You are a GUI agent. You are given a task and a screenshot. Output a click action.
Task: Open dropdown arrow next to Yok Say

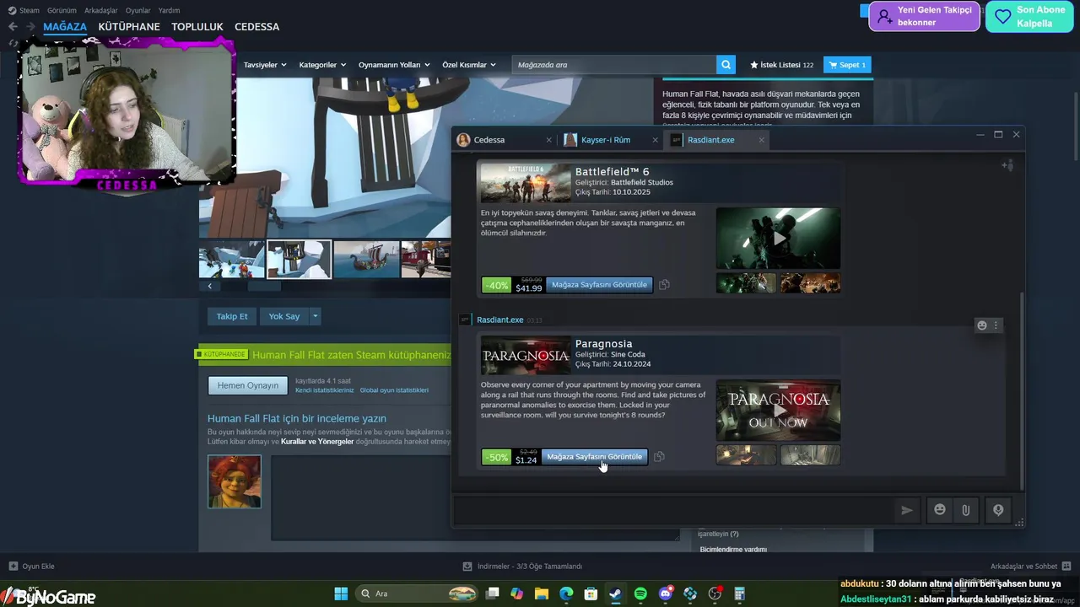point(315,316)
